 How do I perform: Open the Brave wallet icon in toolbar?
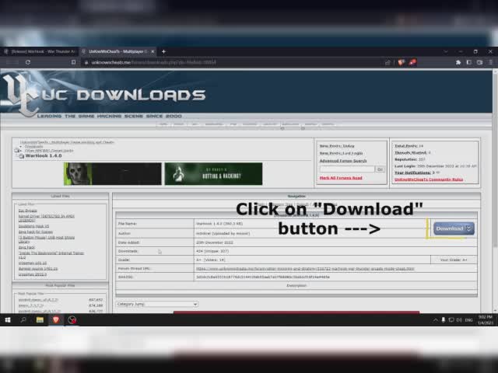coord(479,62)
